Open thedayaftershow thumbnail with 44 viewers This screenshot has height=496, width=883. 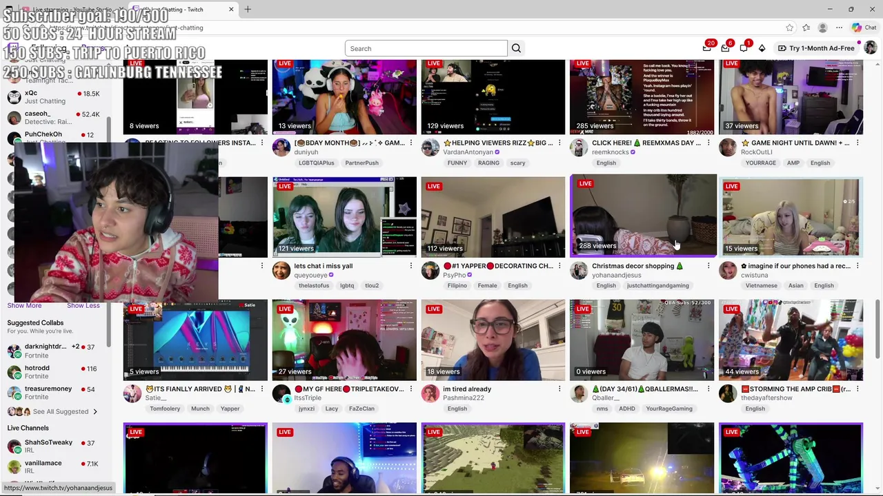[791, 340]
